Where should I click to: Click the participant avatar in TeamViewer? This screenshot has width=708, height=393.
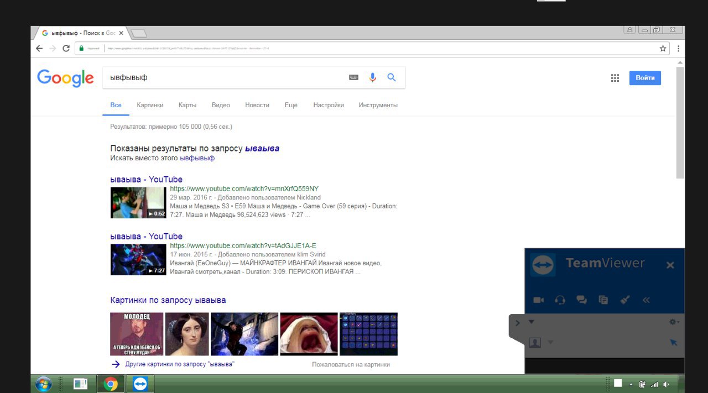(x=535, y=343)
